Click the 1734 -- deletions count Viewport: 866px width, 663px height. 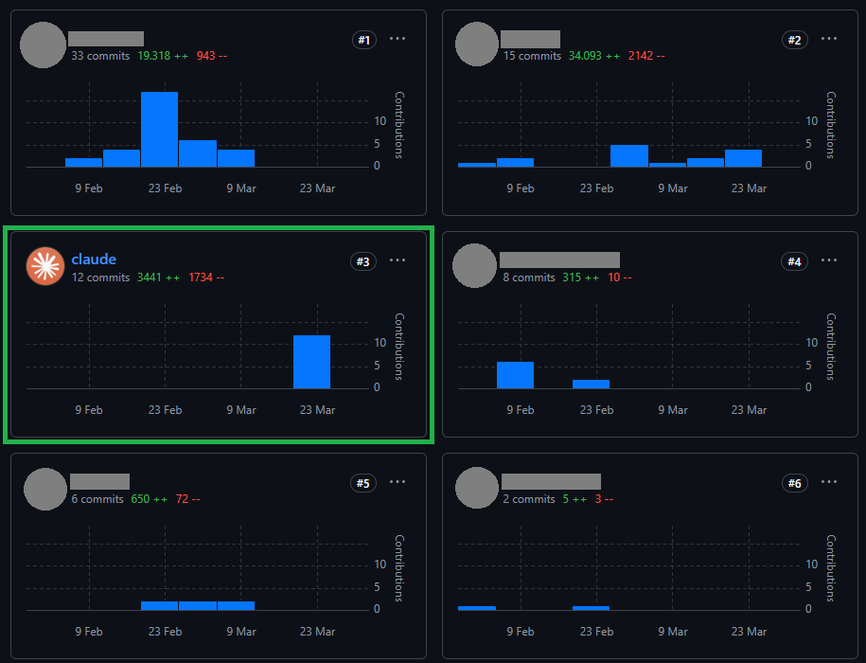click(206, 278)
